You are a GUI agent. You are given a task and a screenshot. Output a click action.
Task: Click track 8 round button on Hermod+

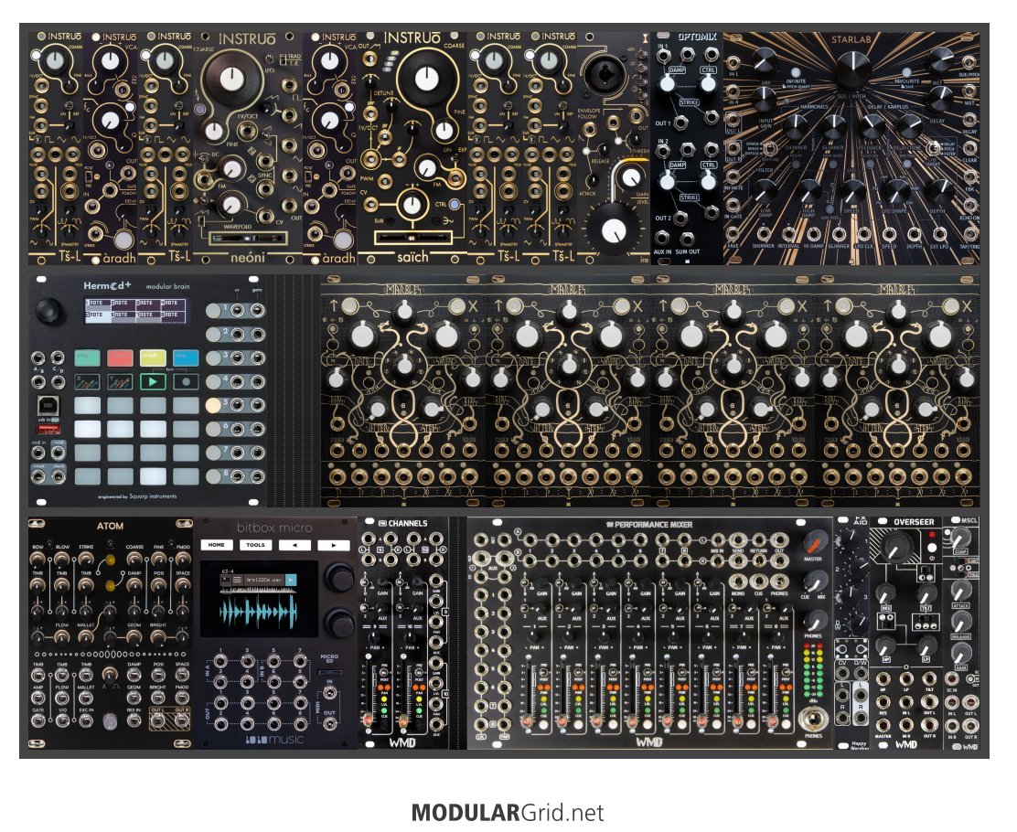(x=213, y=476)
